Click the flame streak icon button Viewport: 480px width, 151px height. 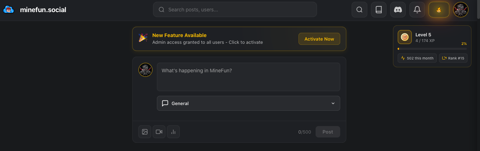click(439, 10)
